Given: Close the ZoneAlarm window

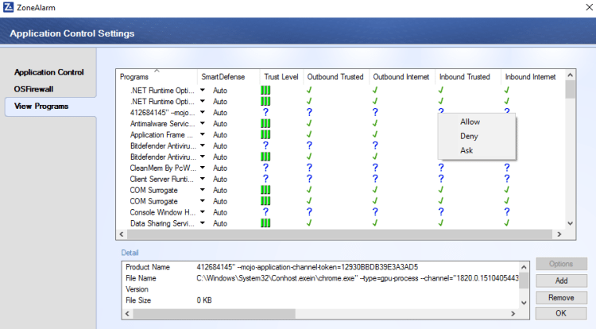Looking at the screenshot, I should pyautogui.click(x=589, y=7).
